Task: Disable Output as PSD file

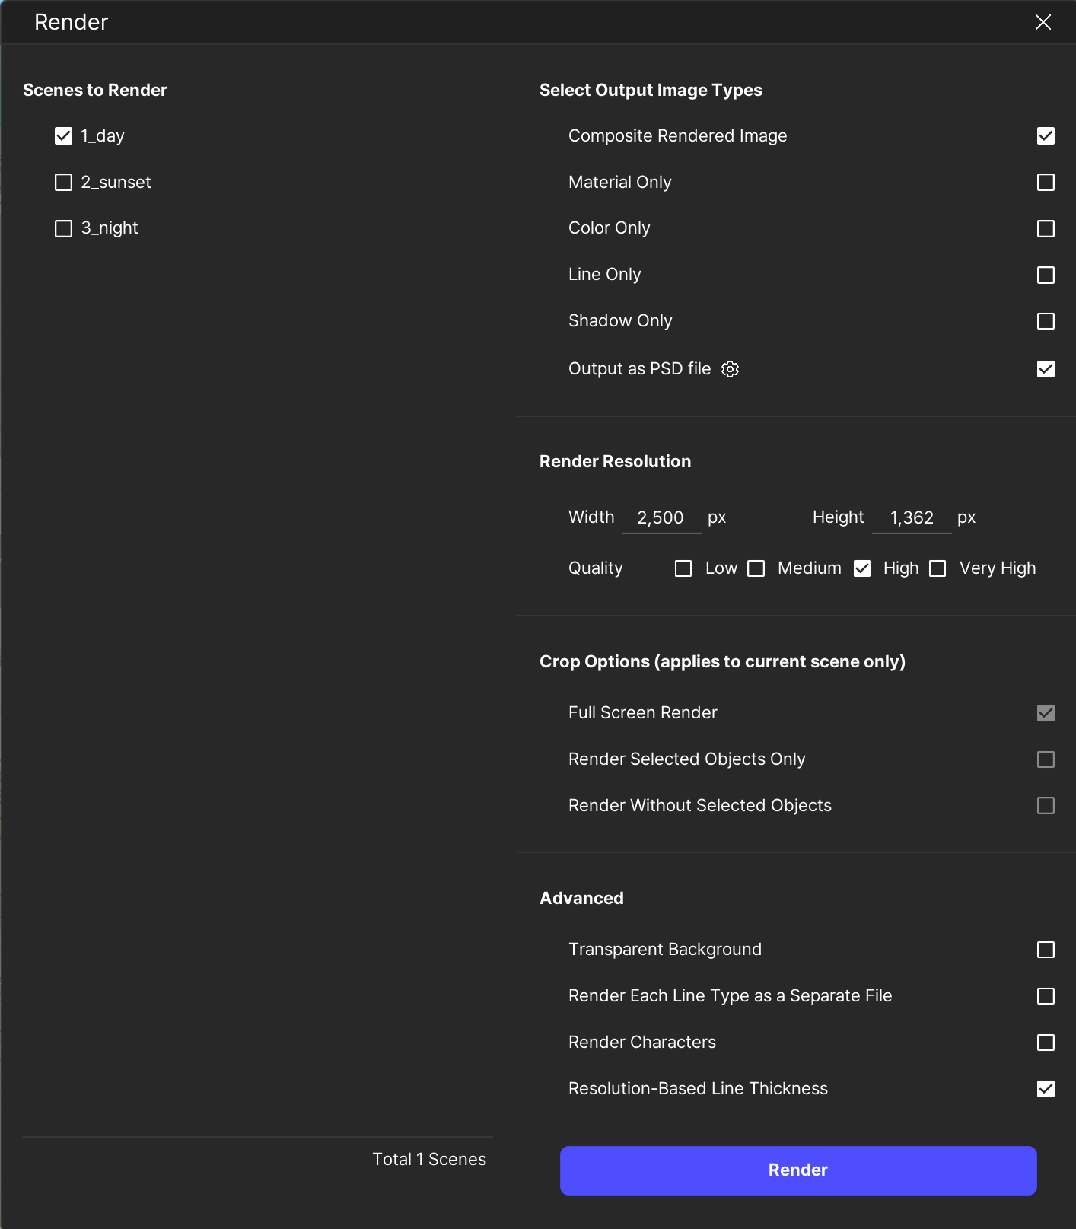Action: tap(1046, 369)
